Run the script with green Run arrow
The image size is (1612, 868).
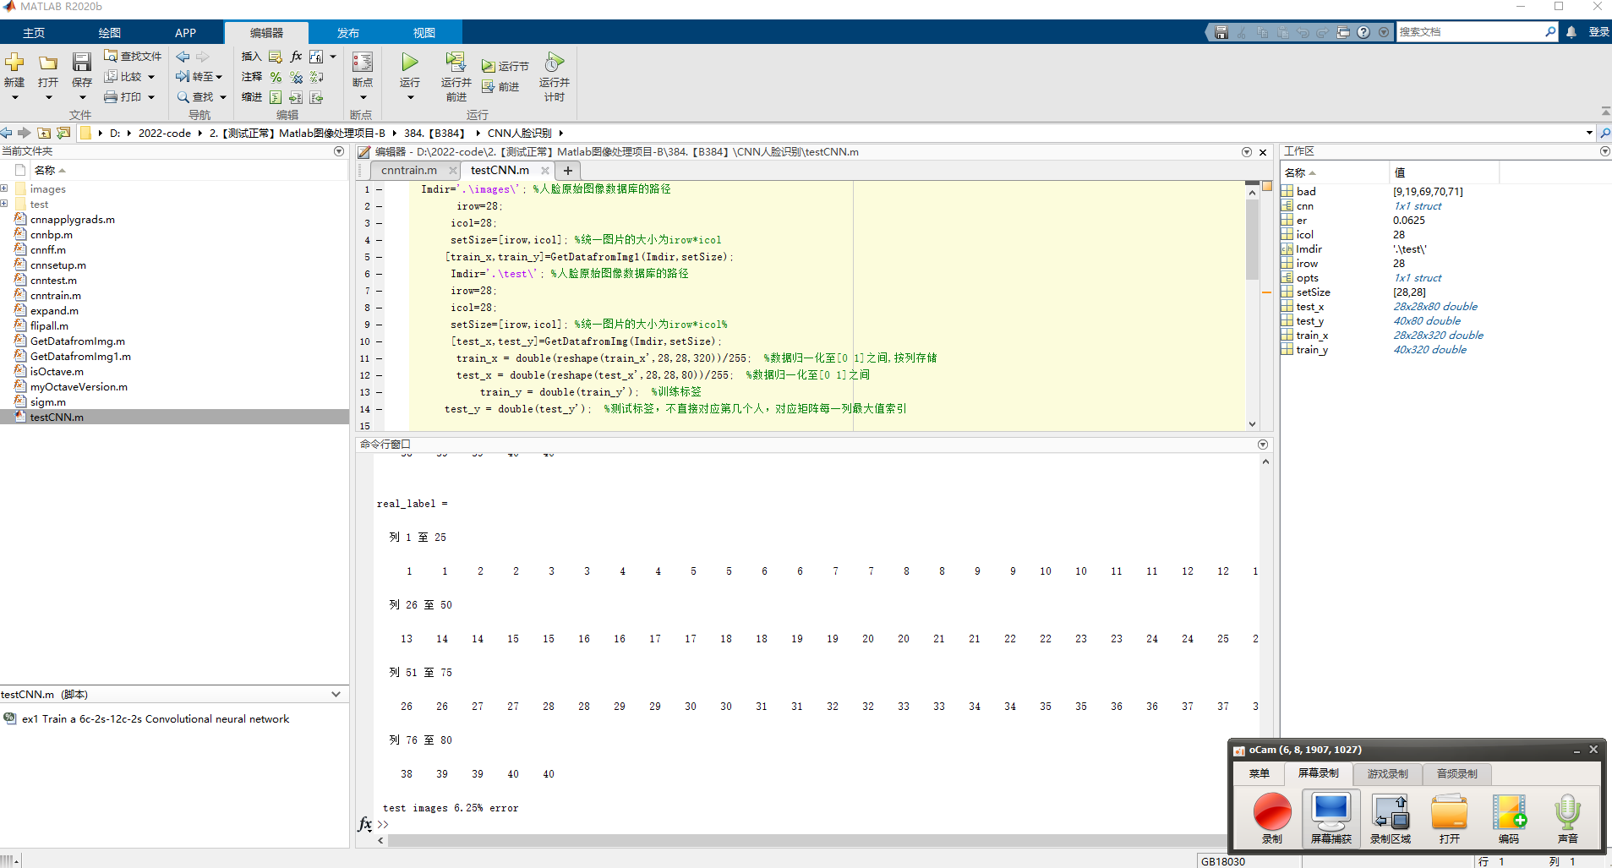click(x=410, y=62)
